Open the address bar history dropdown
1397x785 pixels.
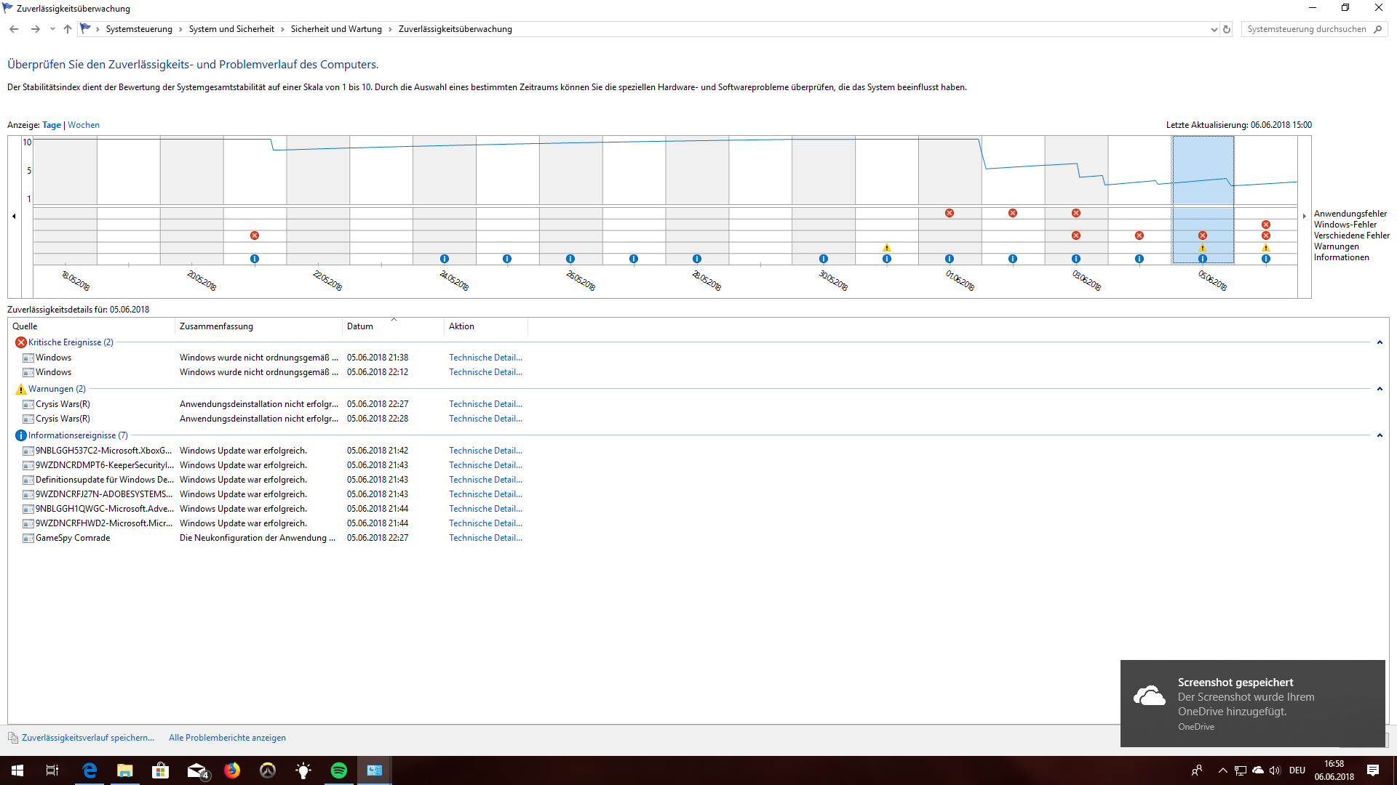click(1214, 30)
